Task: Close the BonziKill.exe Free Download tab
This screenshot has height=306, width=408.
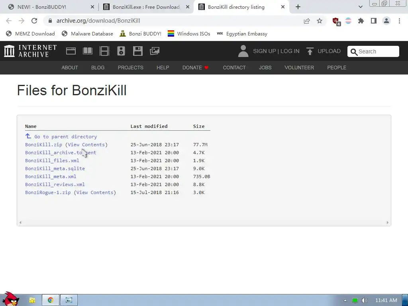Action: tap(187, 7)
